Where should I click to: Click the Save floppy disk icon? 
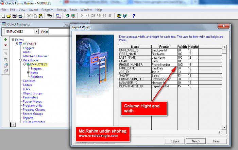[14, 16]
